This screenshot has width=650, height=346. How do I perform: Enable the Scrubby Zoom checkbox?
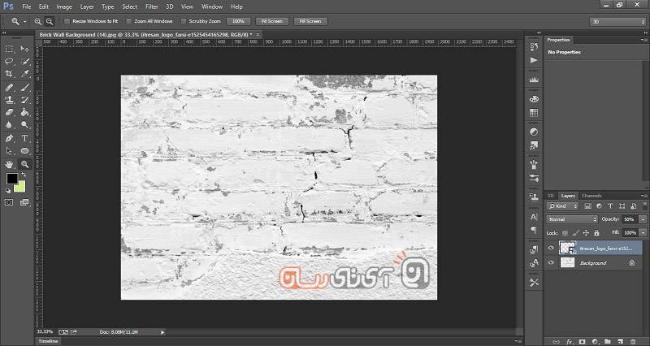click(x=183, y=21)
